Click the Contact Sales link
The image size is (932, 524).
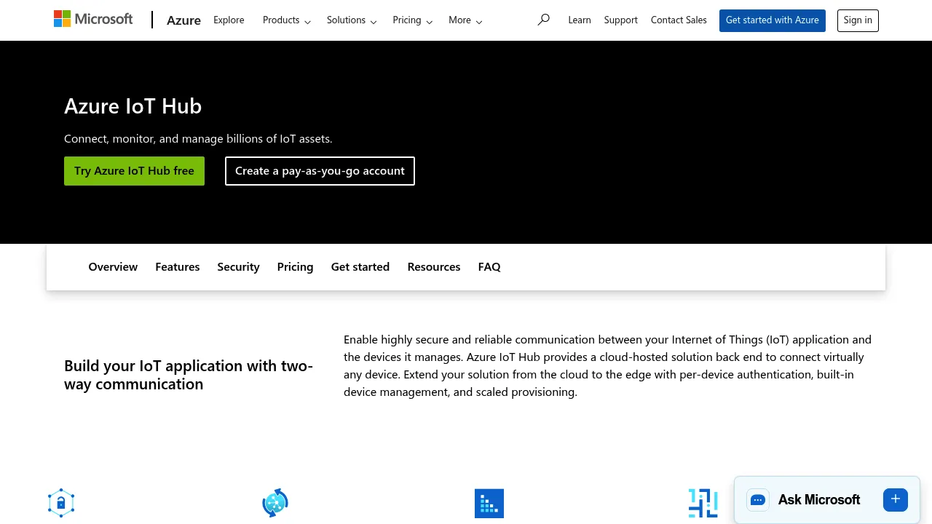pos(679,20)
